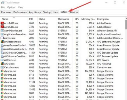
Task: Sort by the Memory column header
Action: pos(88,19)
